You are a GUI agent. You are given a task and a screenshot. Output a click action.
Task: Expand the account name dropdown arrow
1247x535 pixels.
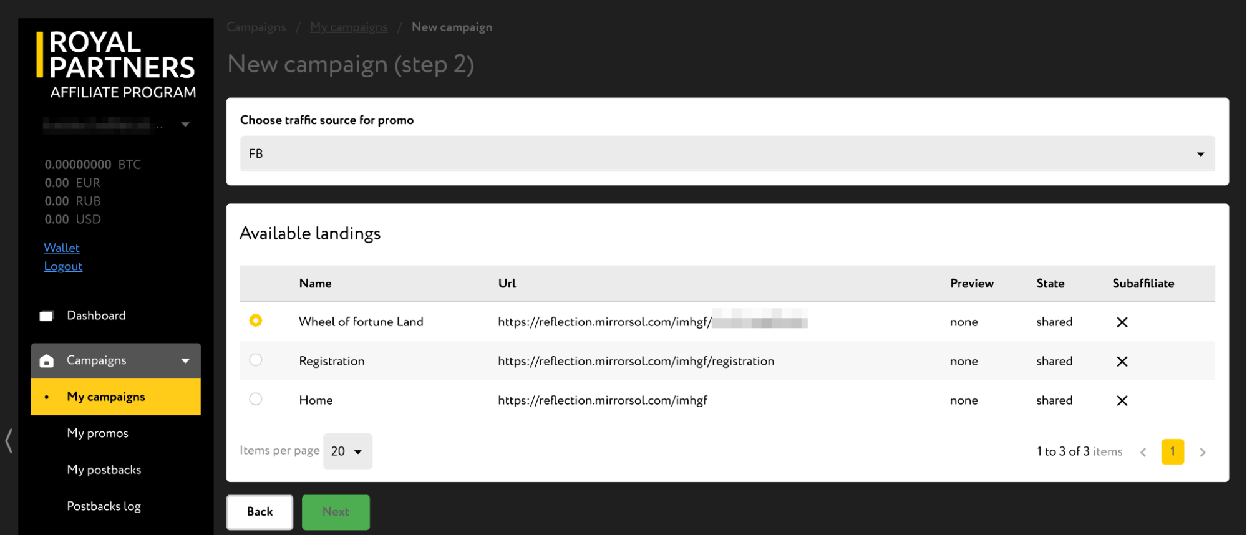[185, 125]
